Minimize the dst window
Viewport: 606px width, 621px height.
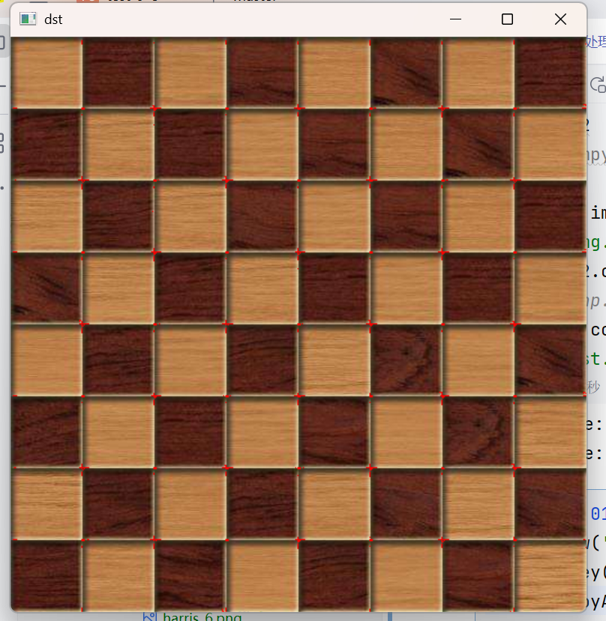click(455, 19)
